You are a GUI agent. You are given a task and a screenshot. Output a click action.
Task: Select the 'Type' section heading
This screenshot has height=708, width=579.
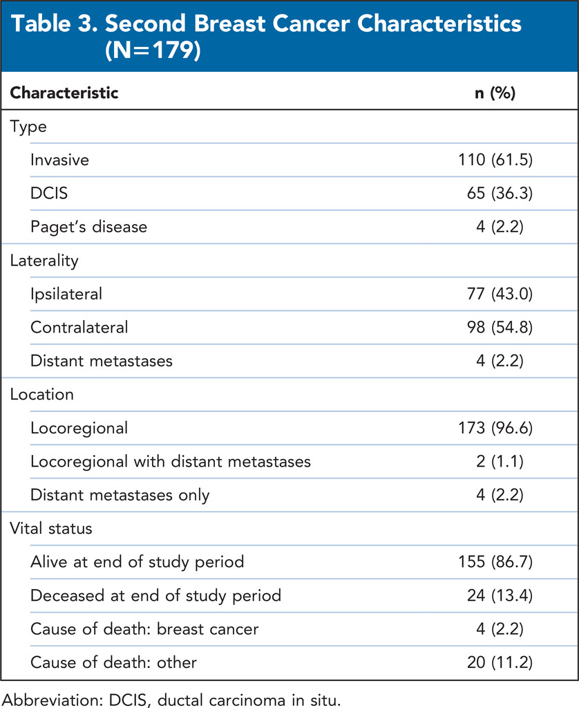click(28, 127)
